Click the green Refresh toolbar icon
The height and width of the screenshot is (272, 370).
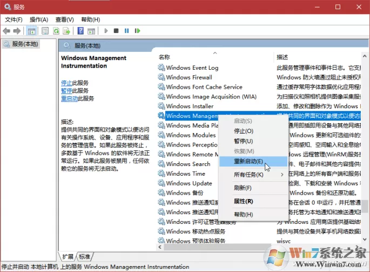tap(56, 31)
